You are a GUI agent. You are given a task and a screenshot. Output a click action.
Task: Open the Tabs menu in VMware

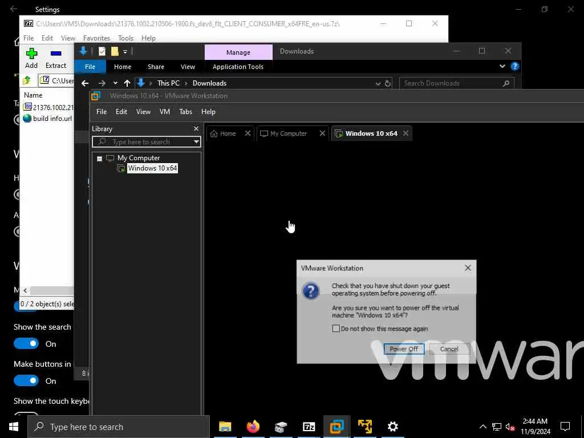click(185, 112)
